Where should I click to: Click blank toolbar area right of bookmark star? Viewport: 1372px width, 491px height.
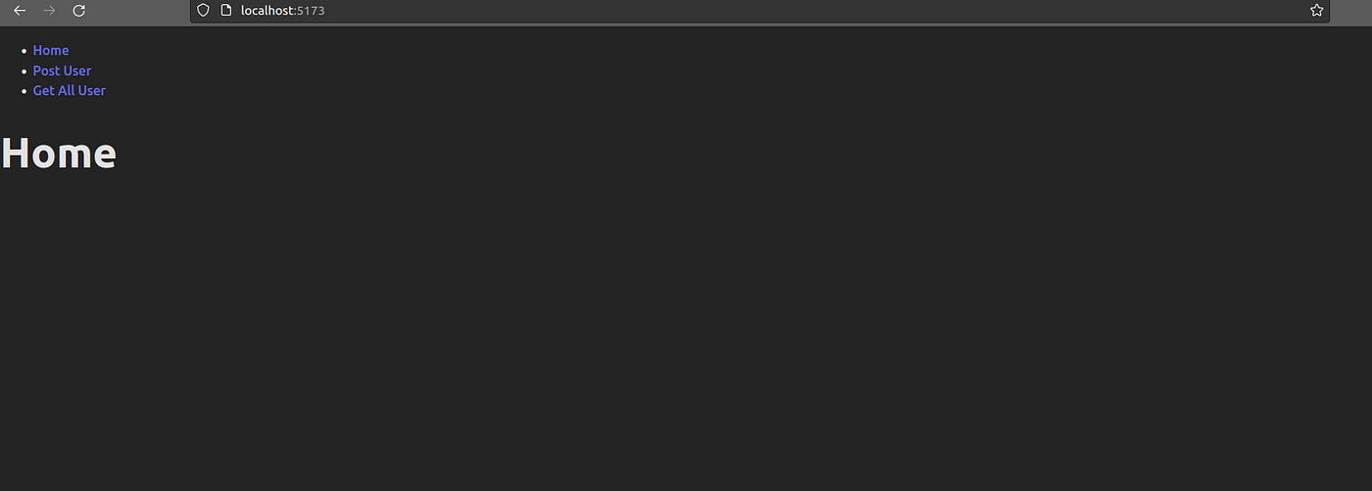(x=1351, y=11)
